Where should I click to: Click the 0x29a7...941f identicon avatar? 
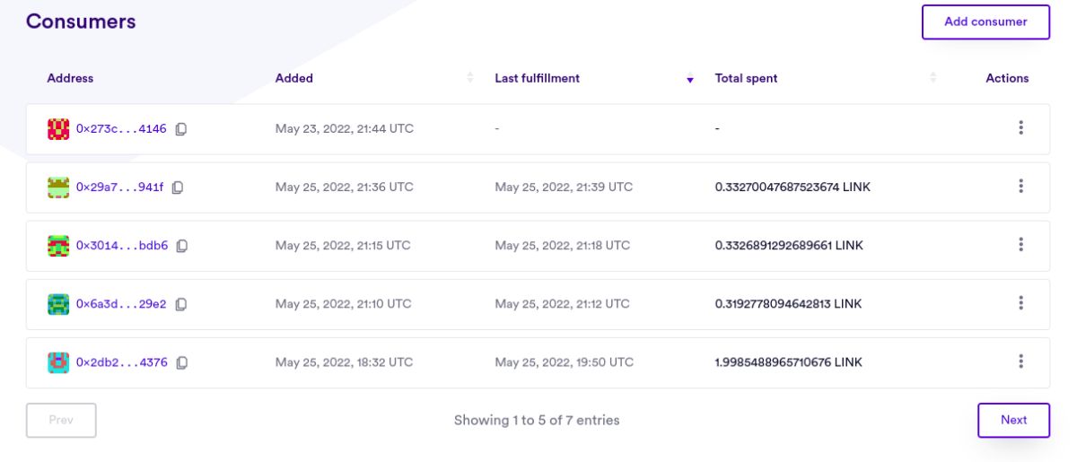(x=58, y=187)
